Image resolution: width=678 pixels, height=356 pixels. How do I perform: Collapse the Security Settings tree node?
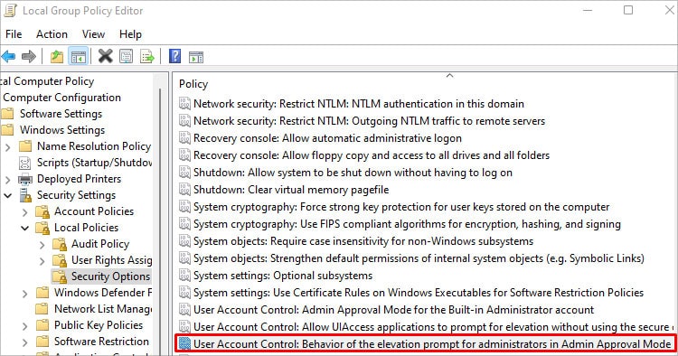pyautogui.click(x=8, y=195)
